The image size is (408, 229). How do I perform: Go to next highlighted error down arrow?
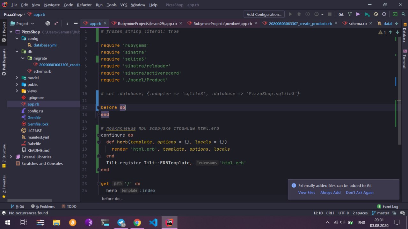tap(397, 32)
